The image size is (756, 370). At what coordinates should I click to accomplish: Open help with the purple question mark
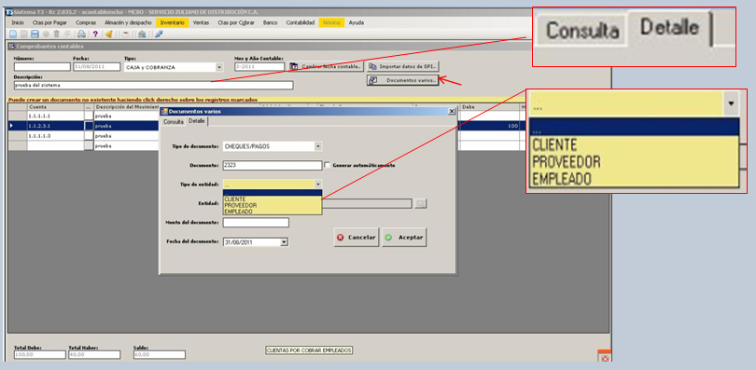pos(95,34)
